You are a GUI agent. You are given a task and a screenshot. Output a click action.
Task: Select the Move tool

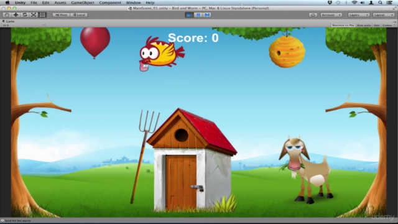[16, 15]
